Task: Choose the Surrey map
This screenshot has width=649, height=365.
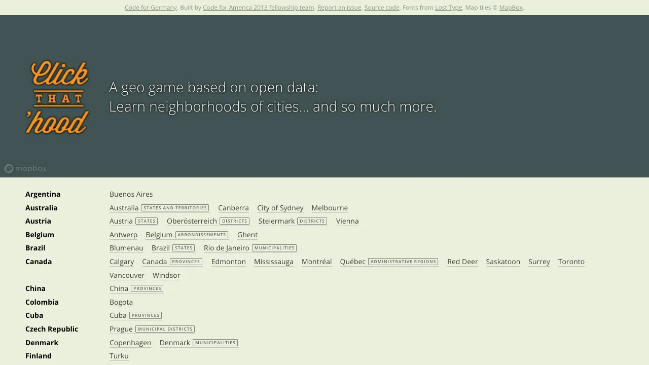Action: 539,262
